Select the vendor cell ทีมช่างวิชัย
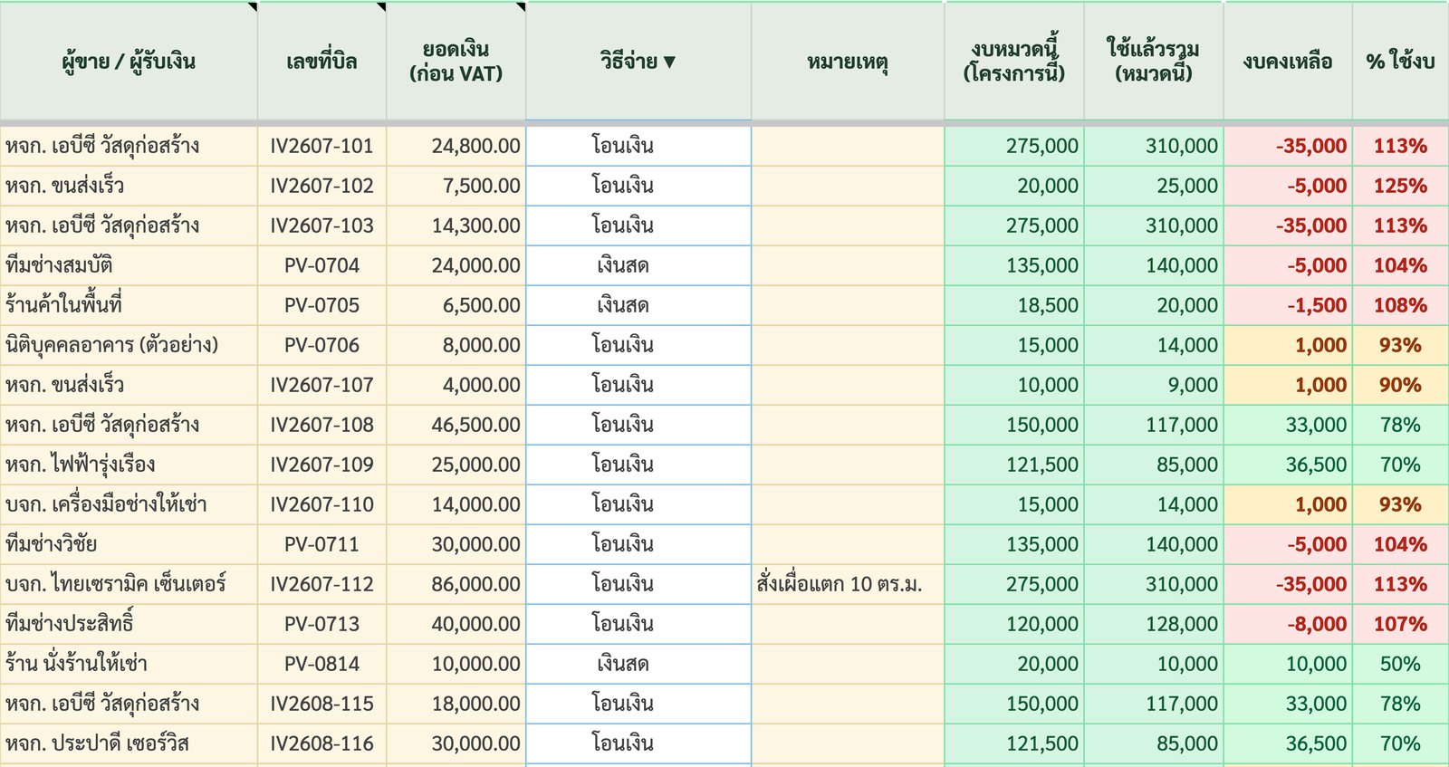The image size is (1449, 767). (129, 544)
